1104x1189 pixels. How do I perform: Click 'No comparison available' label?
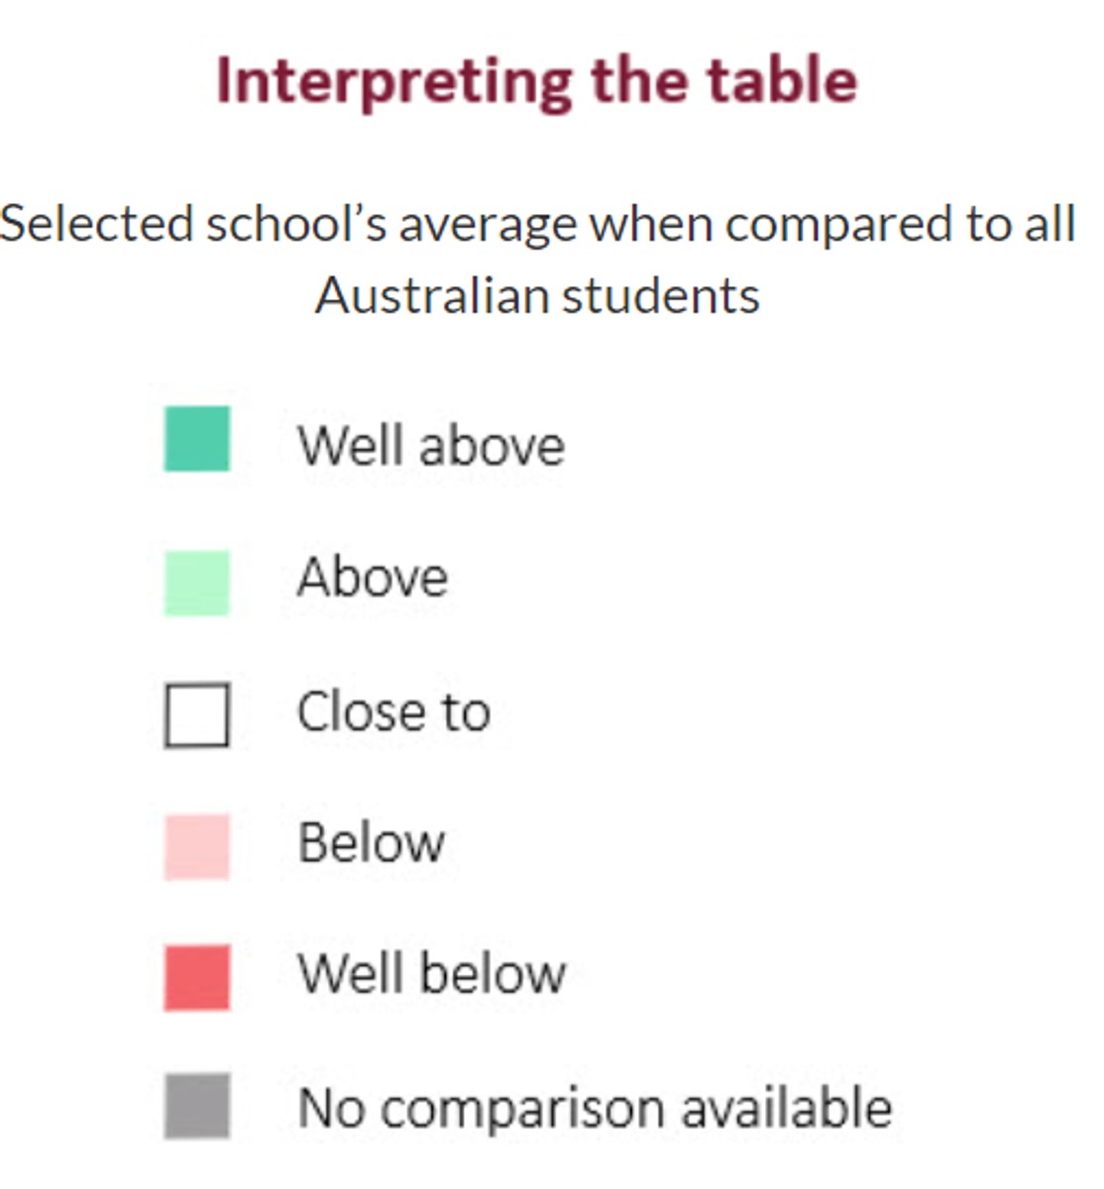(x=596, y=1108)
